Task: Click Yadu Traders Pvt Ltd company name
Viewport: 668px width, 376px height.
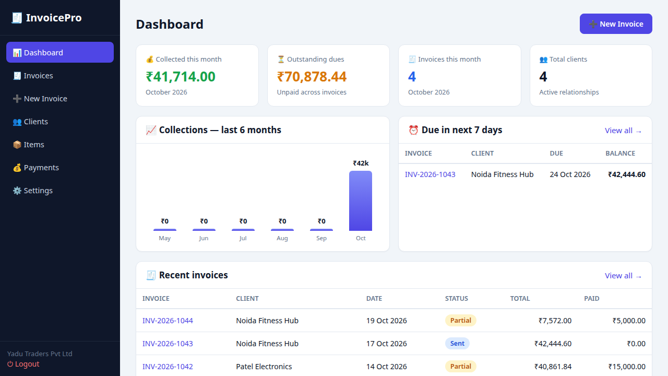Action: (40, 354)
